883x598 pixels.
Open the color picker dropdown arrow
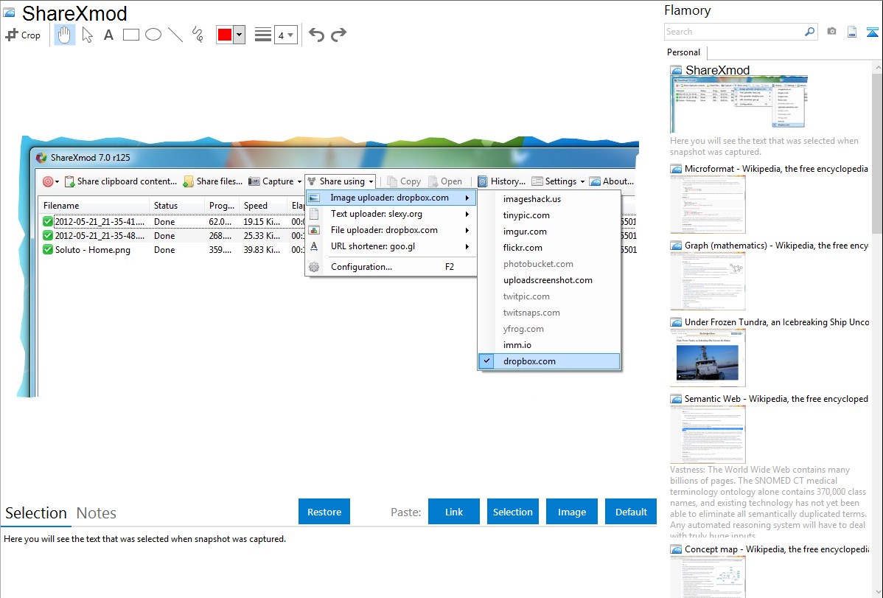point(240,35)
